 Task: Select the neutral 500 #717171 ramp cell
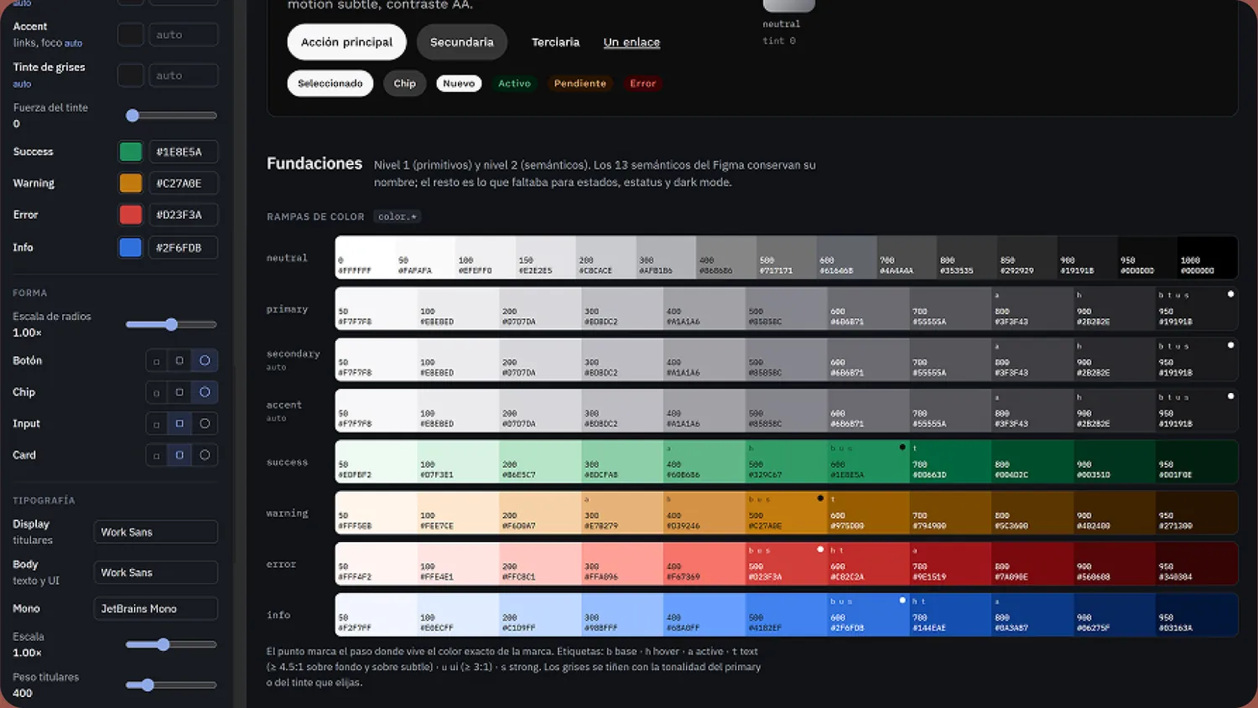tap(786, 257)
